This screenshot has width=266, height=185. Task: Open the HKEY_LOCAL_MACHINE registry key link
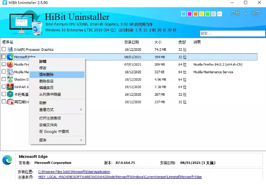(x=120, y=177)
